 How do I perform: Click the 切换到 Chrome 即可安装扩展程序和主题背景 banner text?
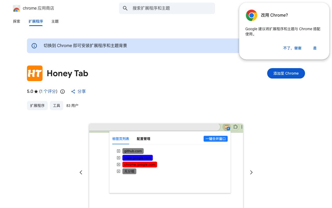(x=85, y=46)
